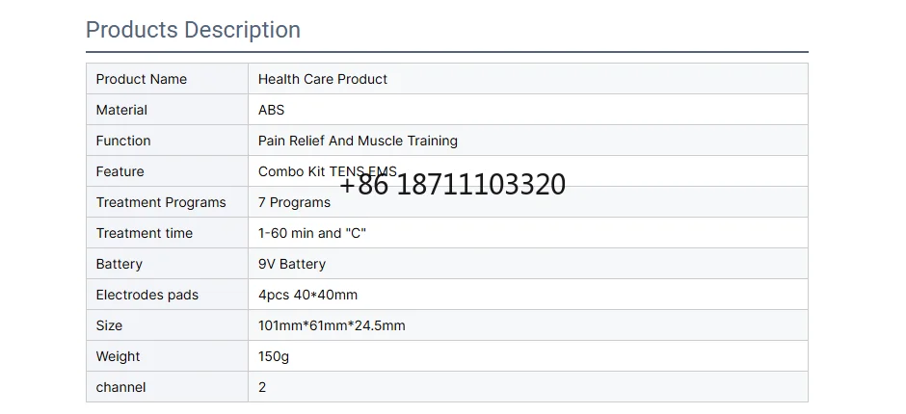The width and height of the screenshot is (906, 414).
Task: Click the Combo Kit TENS EMS value
Action: coord(327,171)
